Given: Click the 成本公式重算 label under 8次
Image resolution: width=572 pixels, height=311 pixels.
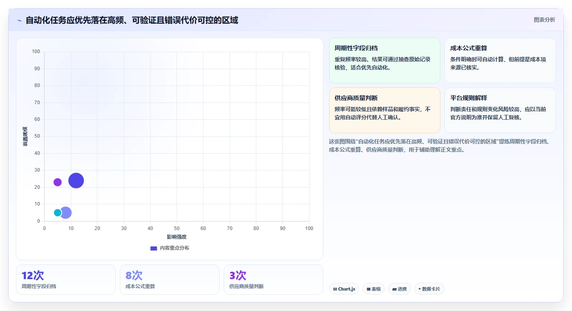Looking at the screenshot, I should pyautogui.click(x=140, y=286).
